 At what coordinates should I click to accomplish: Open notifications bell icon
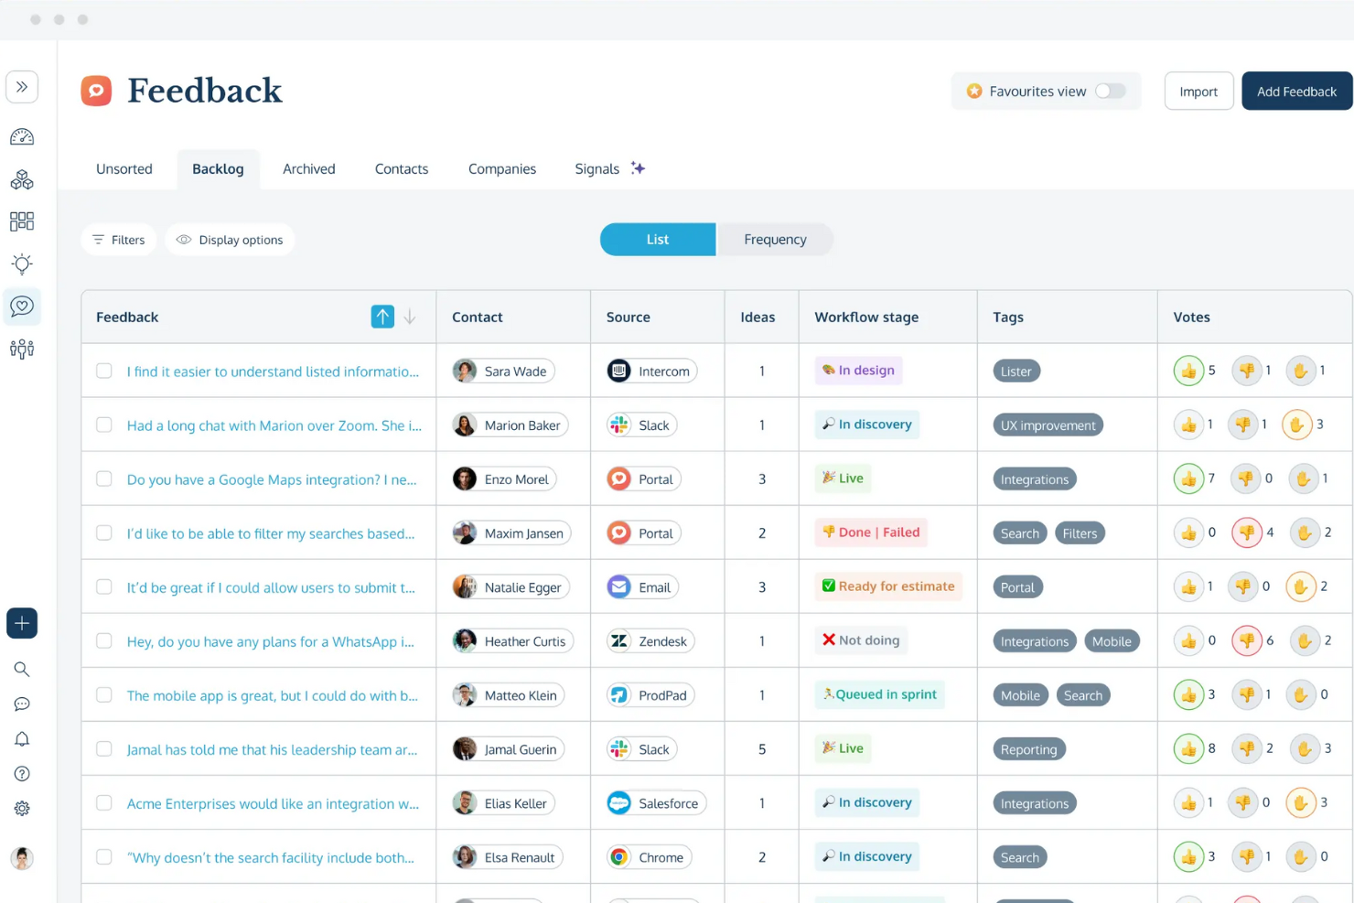[22, 739]
